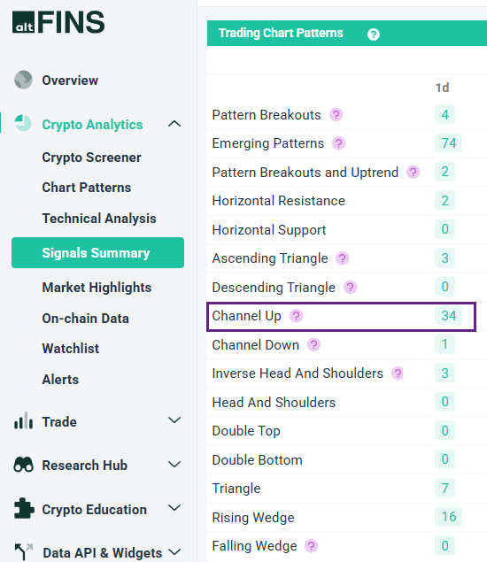
Task: Click the altFINS logo
Action: (x=58, y=22)
